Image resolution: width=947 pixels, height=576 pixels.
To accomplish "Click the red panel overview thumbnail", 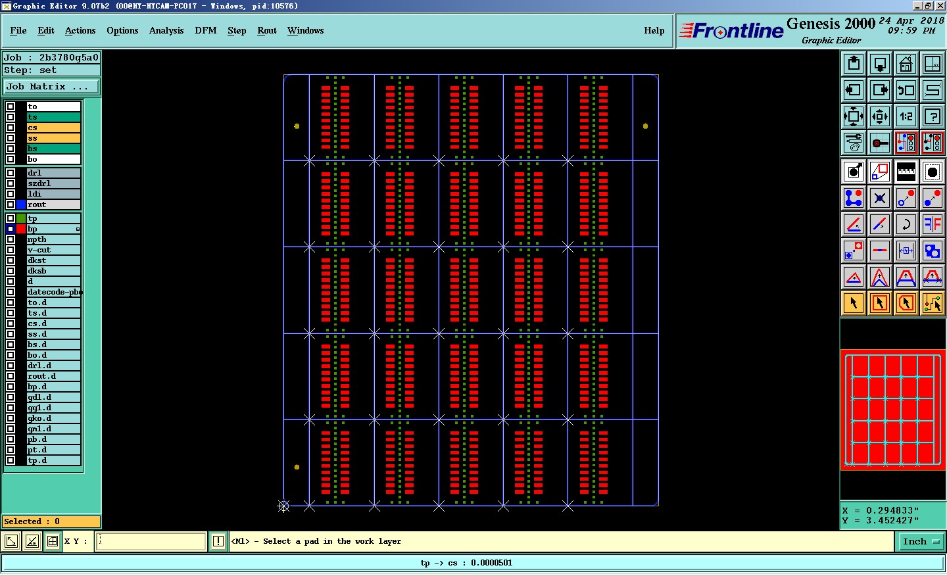I will tap(892, 410).
